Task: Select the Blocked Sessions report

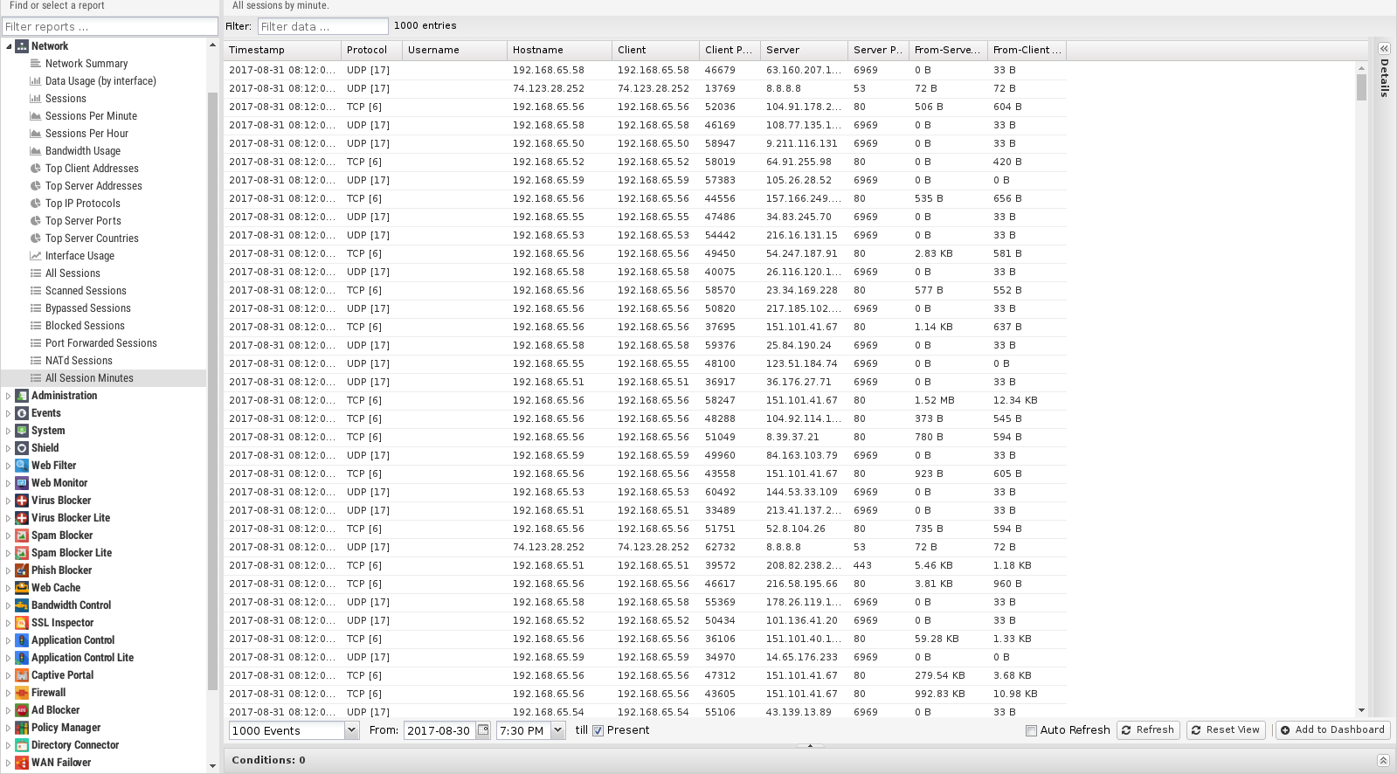Action: pyautogui.click(x=85, y=326)
